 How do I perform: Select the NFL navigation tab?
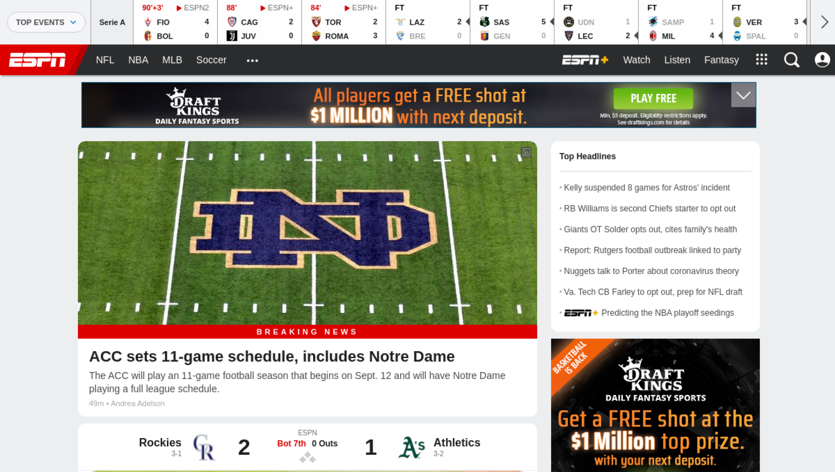[105, 60]
